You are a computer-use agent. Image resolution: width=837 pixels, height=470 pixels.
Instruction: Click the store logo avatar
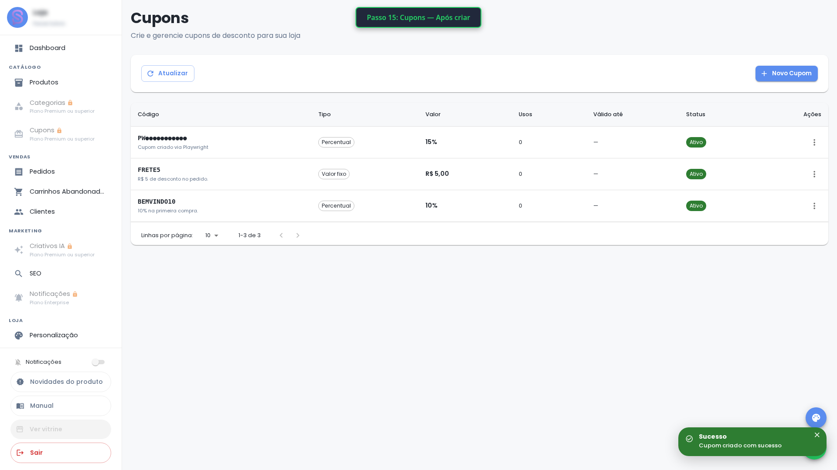[x=17, y=17]
